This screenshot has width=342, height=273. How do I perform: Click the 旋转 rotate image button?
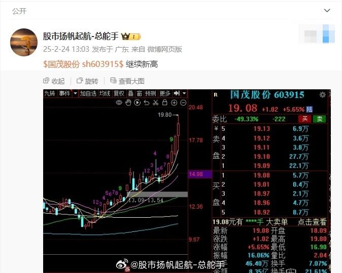pyautogui.click(x=87, y=81)
